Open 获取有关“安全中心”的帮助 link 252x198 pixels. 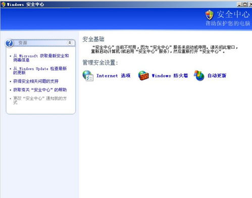[40, 90]
